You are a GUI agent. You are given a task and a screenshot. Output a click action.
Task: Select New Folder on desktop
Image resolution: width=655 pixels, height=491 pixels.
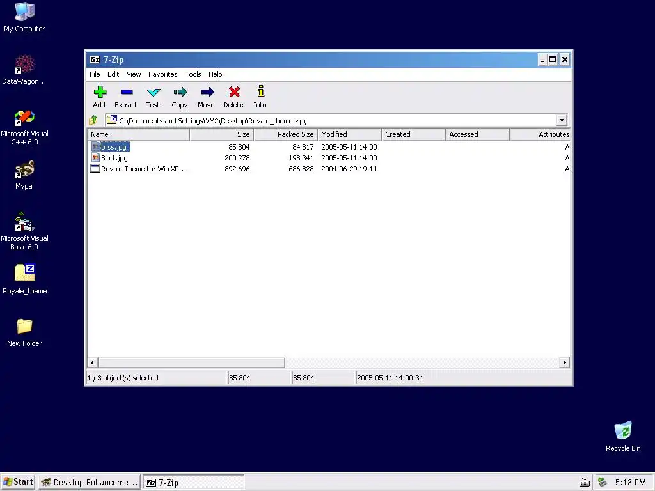pyautogui.click(x=24, y=326)
